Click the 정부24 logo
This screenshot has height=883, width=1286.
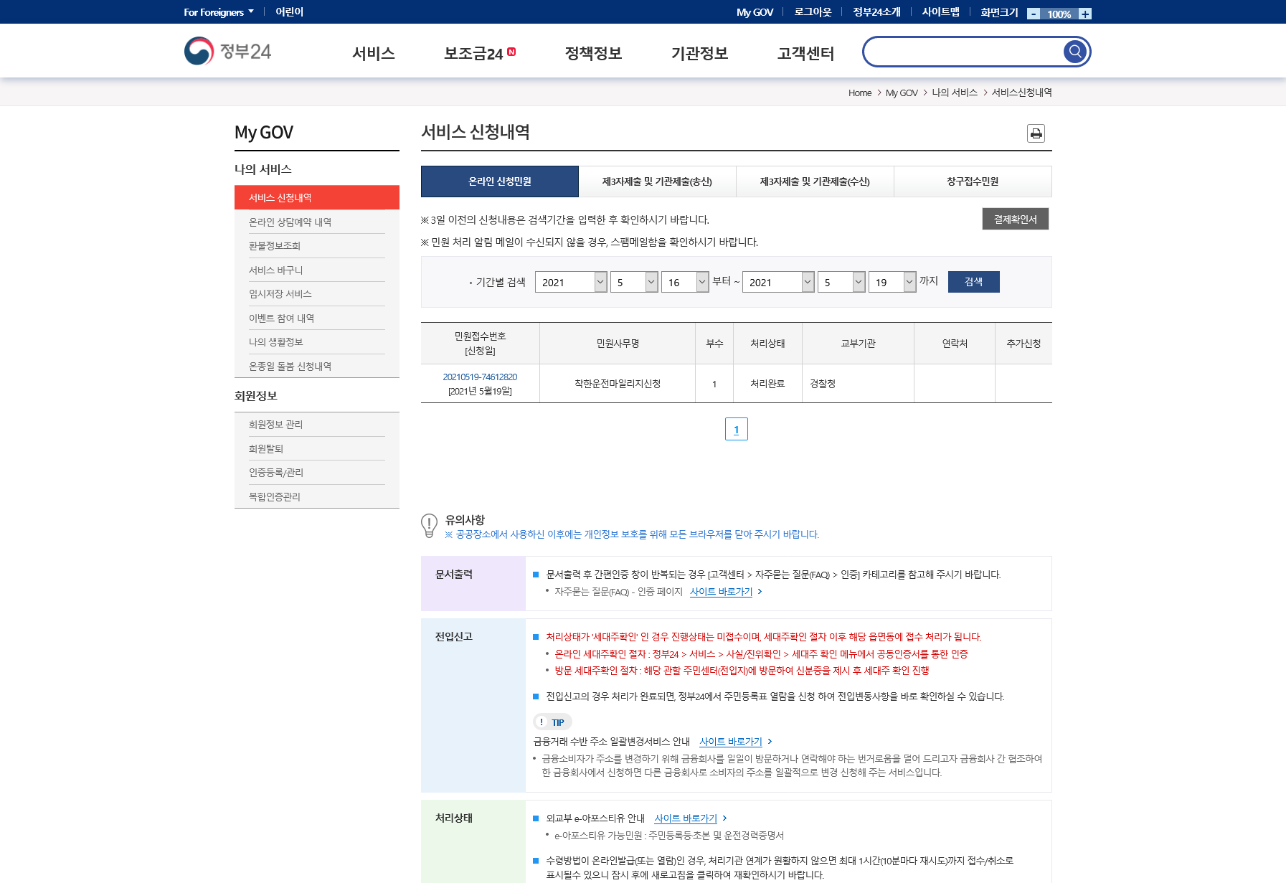click(228, 52)
